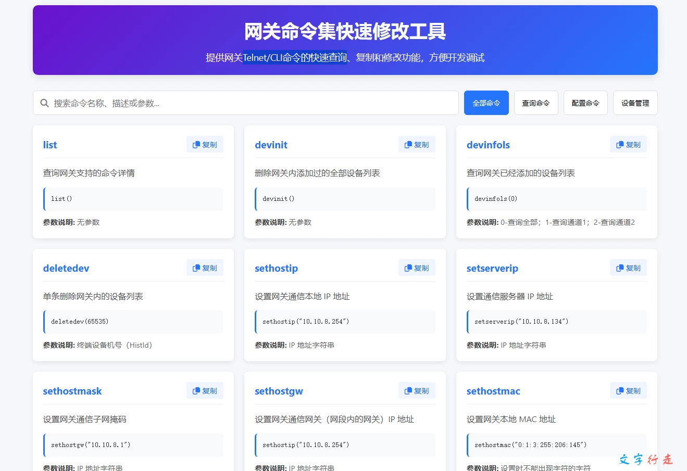Click the 网关命令集快速修改工具 page heading

click(x=345, y=32)
